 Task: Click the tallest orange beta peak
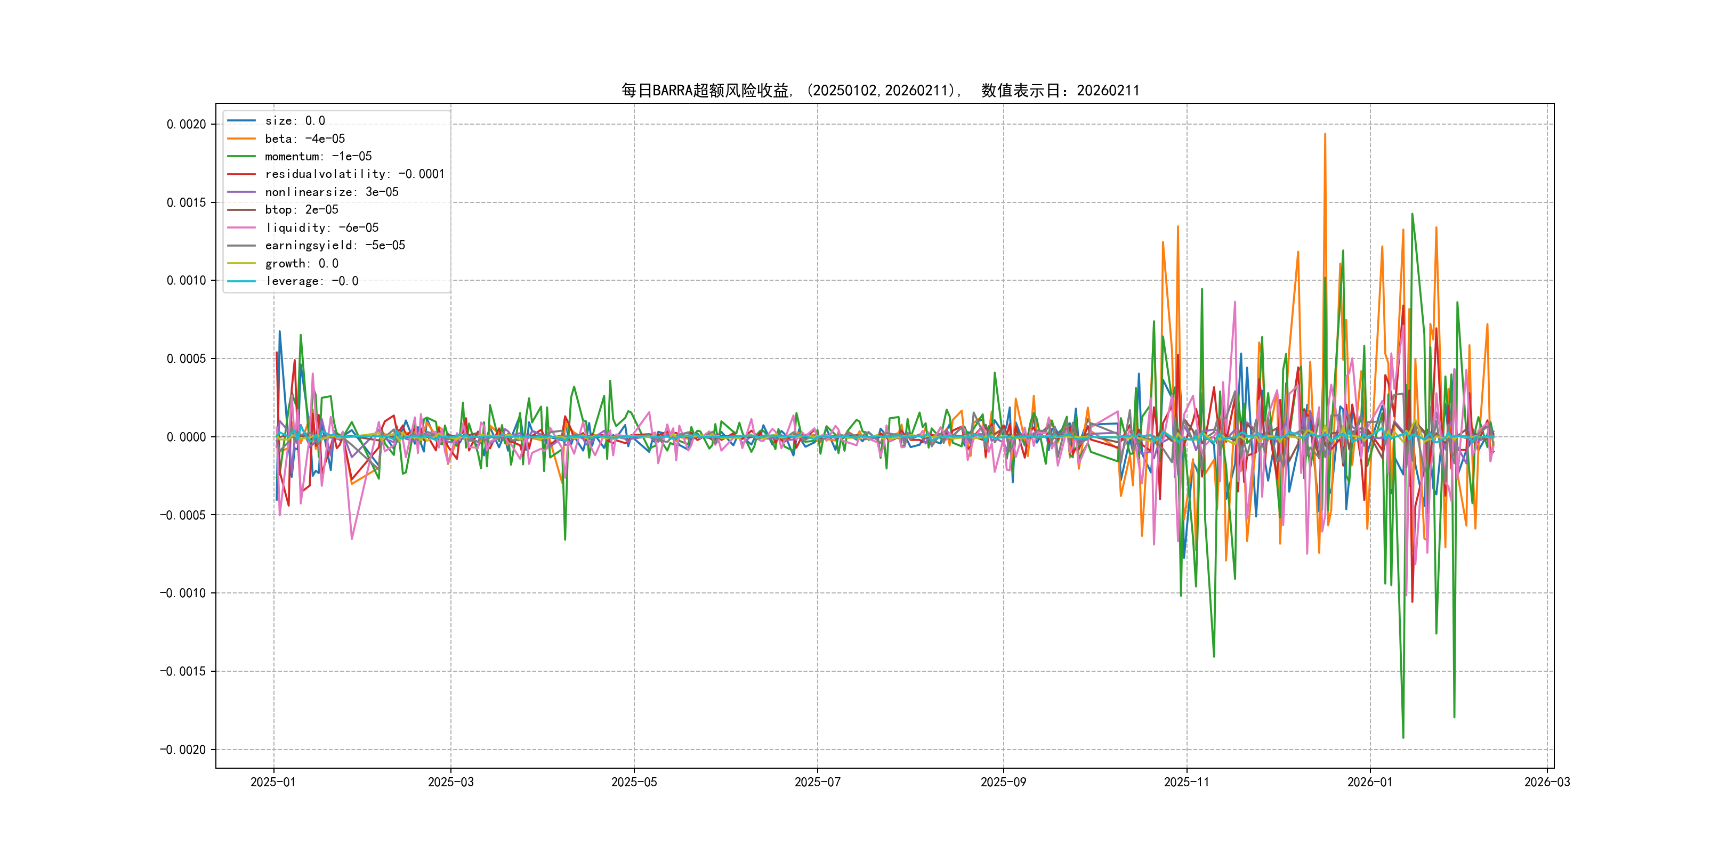1325,135
